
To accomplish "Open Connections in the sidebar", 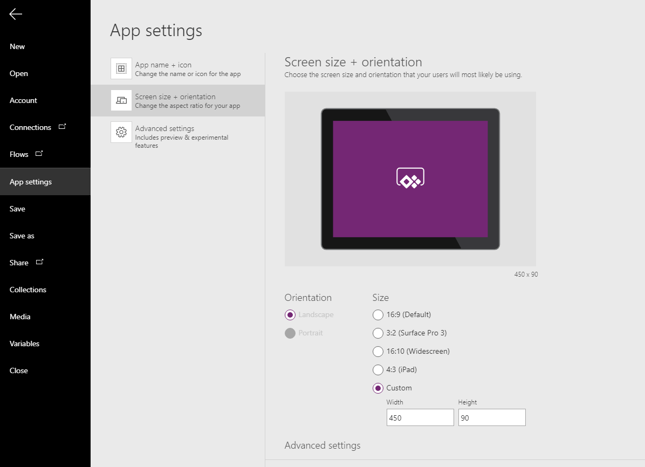I will (x=45, y=128).
